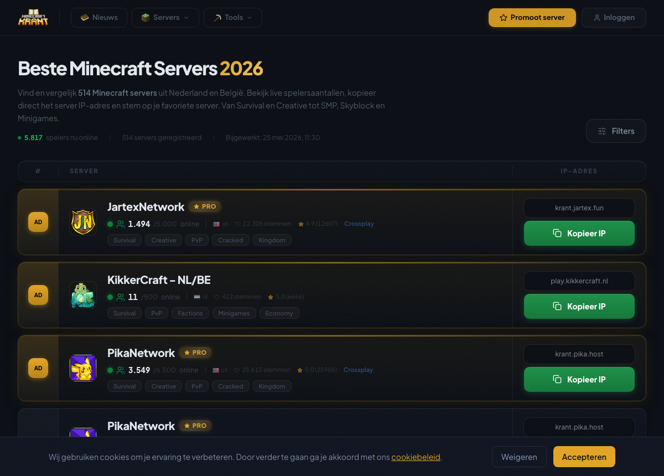Click the US flag on JartexNetwork row

coord(216,224)
